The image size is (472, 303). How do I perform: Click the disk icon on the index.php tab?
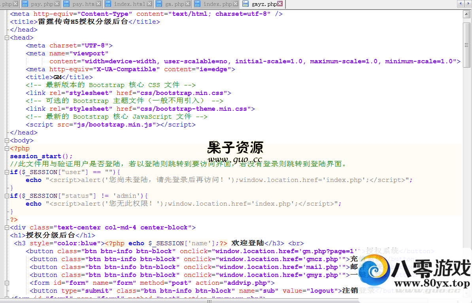[x=197, y=4]
